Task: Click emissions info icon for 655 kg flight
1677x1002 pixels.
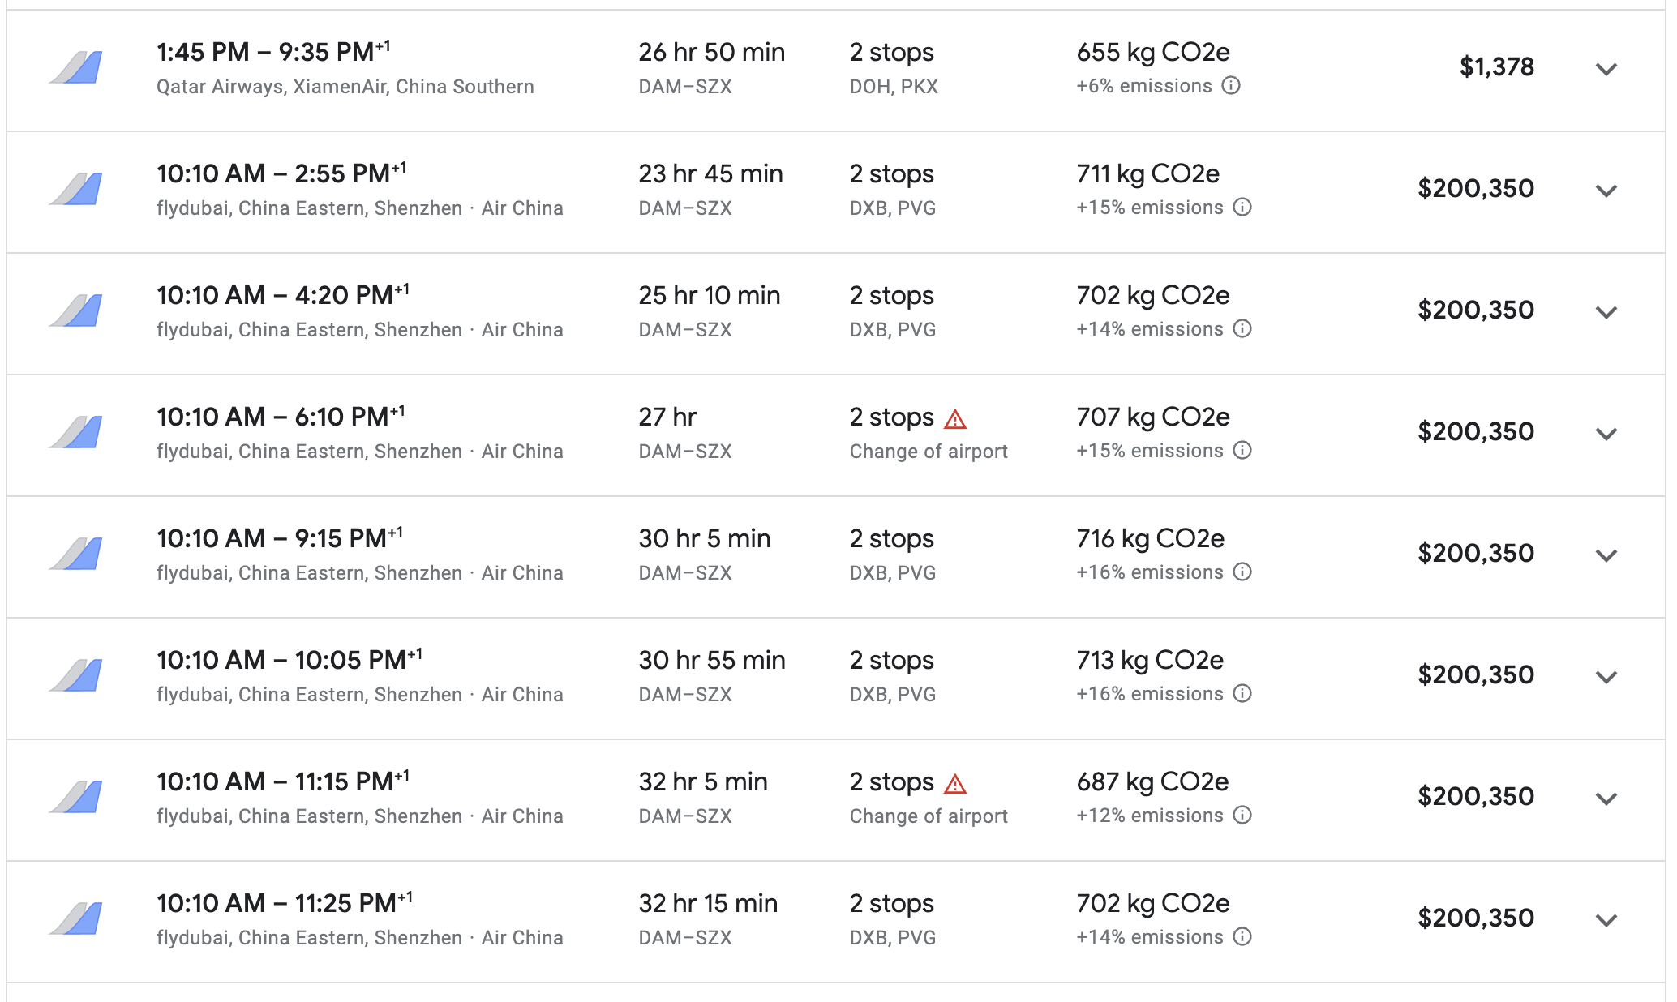Action: [x=1230, y=86]
